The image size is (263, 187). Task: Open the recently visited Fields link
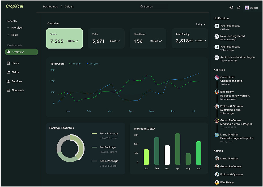coord(14,35)
